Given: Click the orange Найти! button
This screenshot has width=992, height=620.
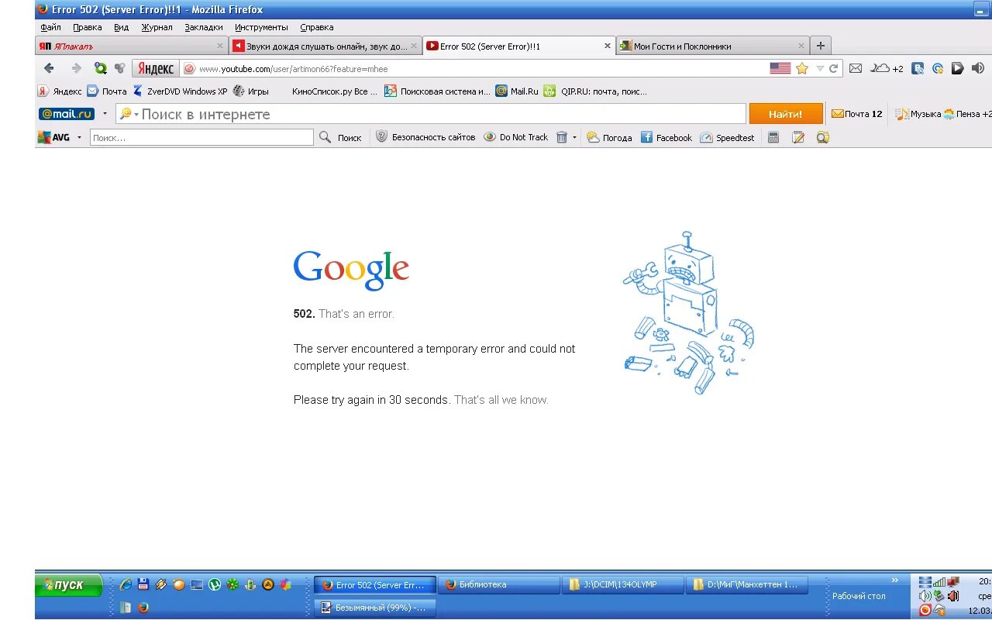Looking at the screenshot, I should pos(785,114).
